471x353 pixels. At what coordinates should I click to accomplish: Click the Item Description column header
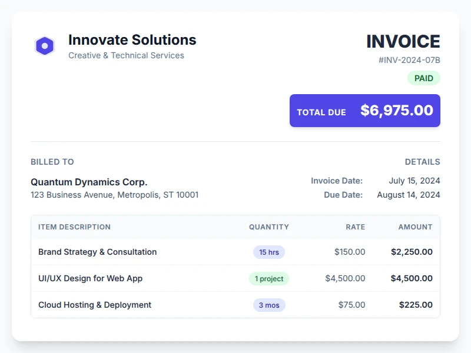(x=74, y=227)
